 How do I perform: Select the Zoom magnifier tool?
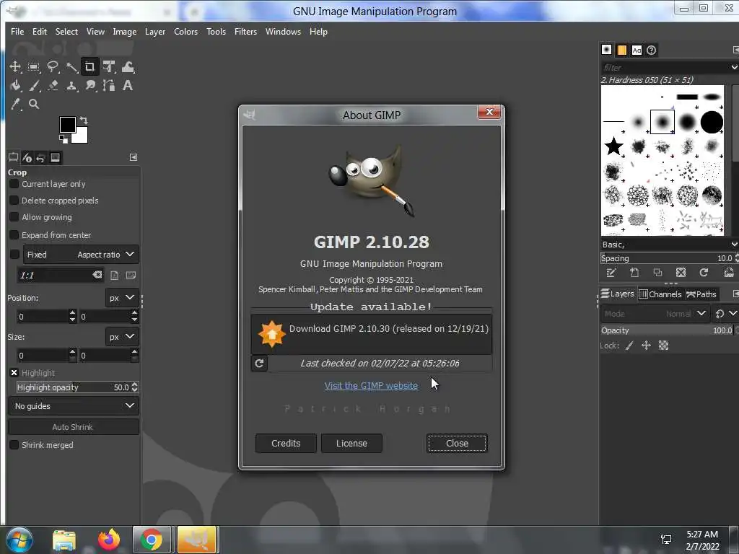pyautogui.click(x=34, y=104)
